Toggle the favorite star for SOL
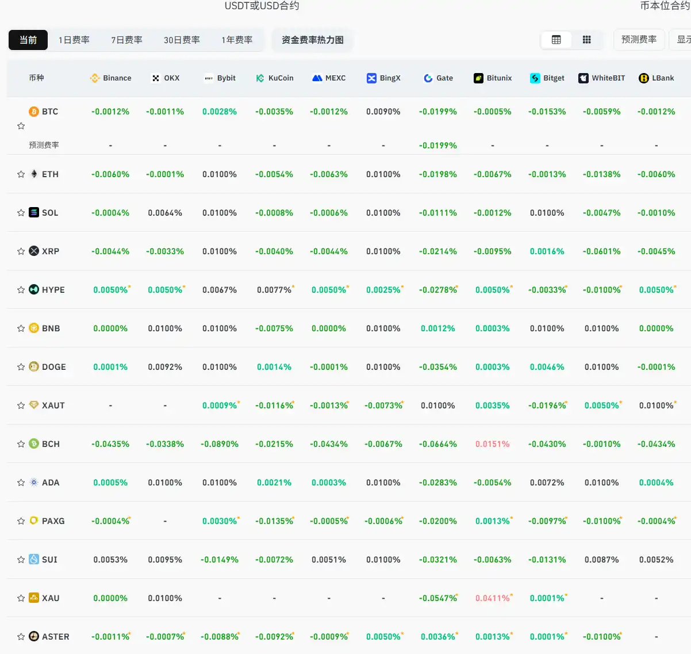This screenshot has height=654, width=691. 21,213
